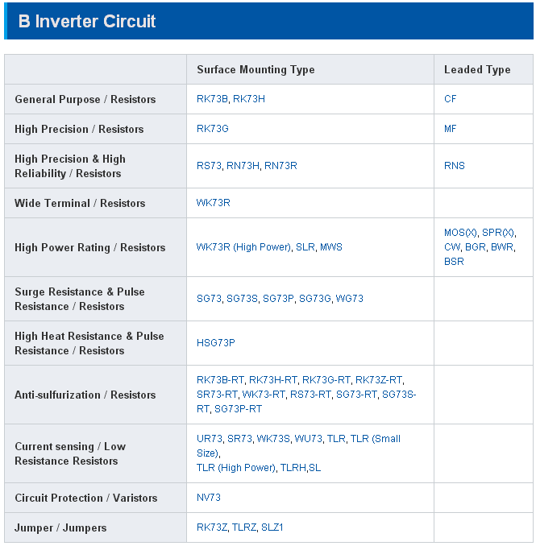The image size is (536, 546).
Task: Open the NV73 varistor link
Action: tap(209, 498)
